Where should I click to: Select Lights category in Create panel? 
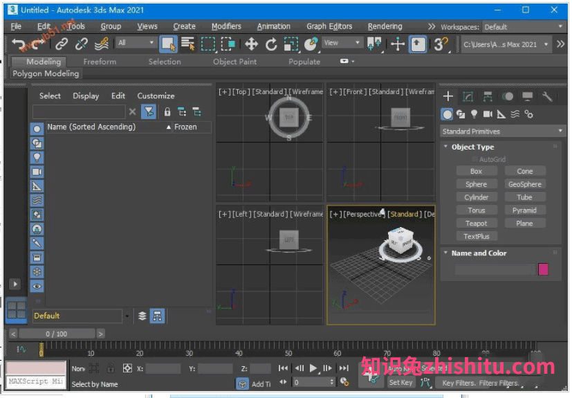point(474,114)
